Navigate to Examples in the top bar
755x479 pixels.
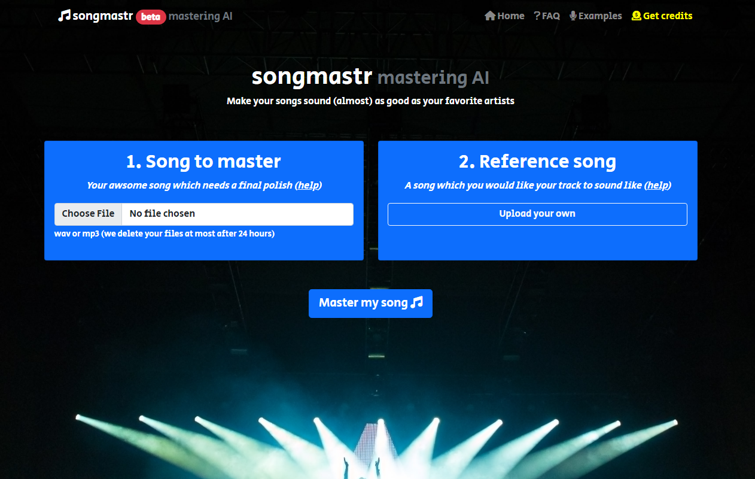coord(600,16)
